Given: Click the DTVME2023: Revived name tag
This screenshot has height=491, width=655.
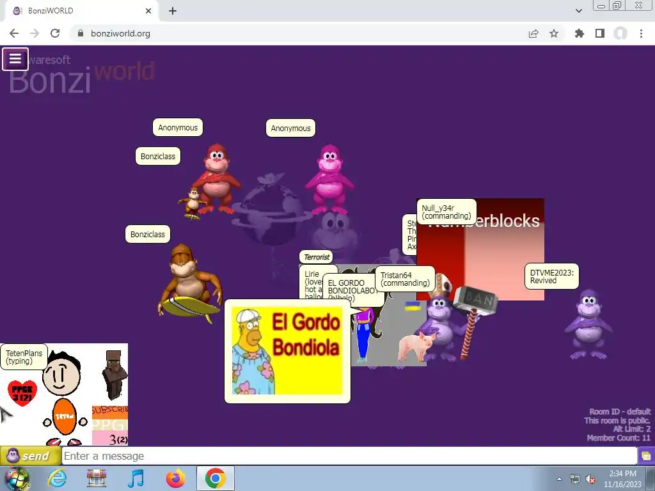Looking at the screenshot, I should (552, 276).
